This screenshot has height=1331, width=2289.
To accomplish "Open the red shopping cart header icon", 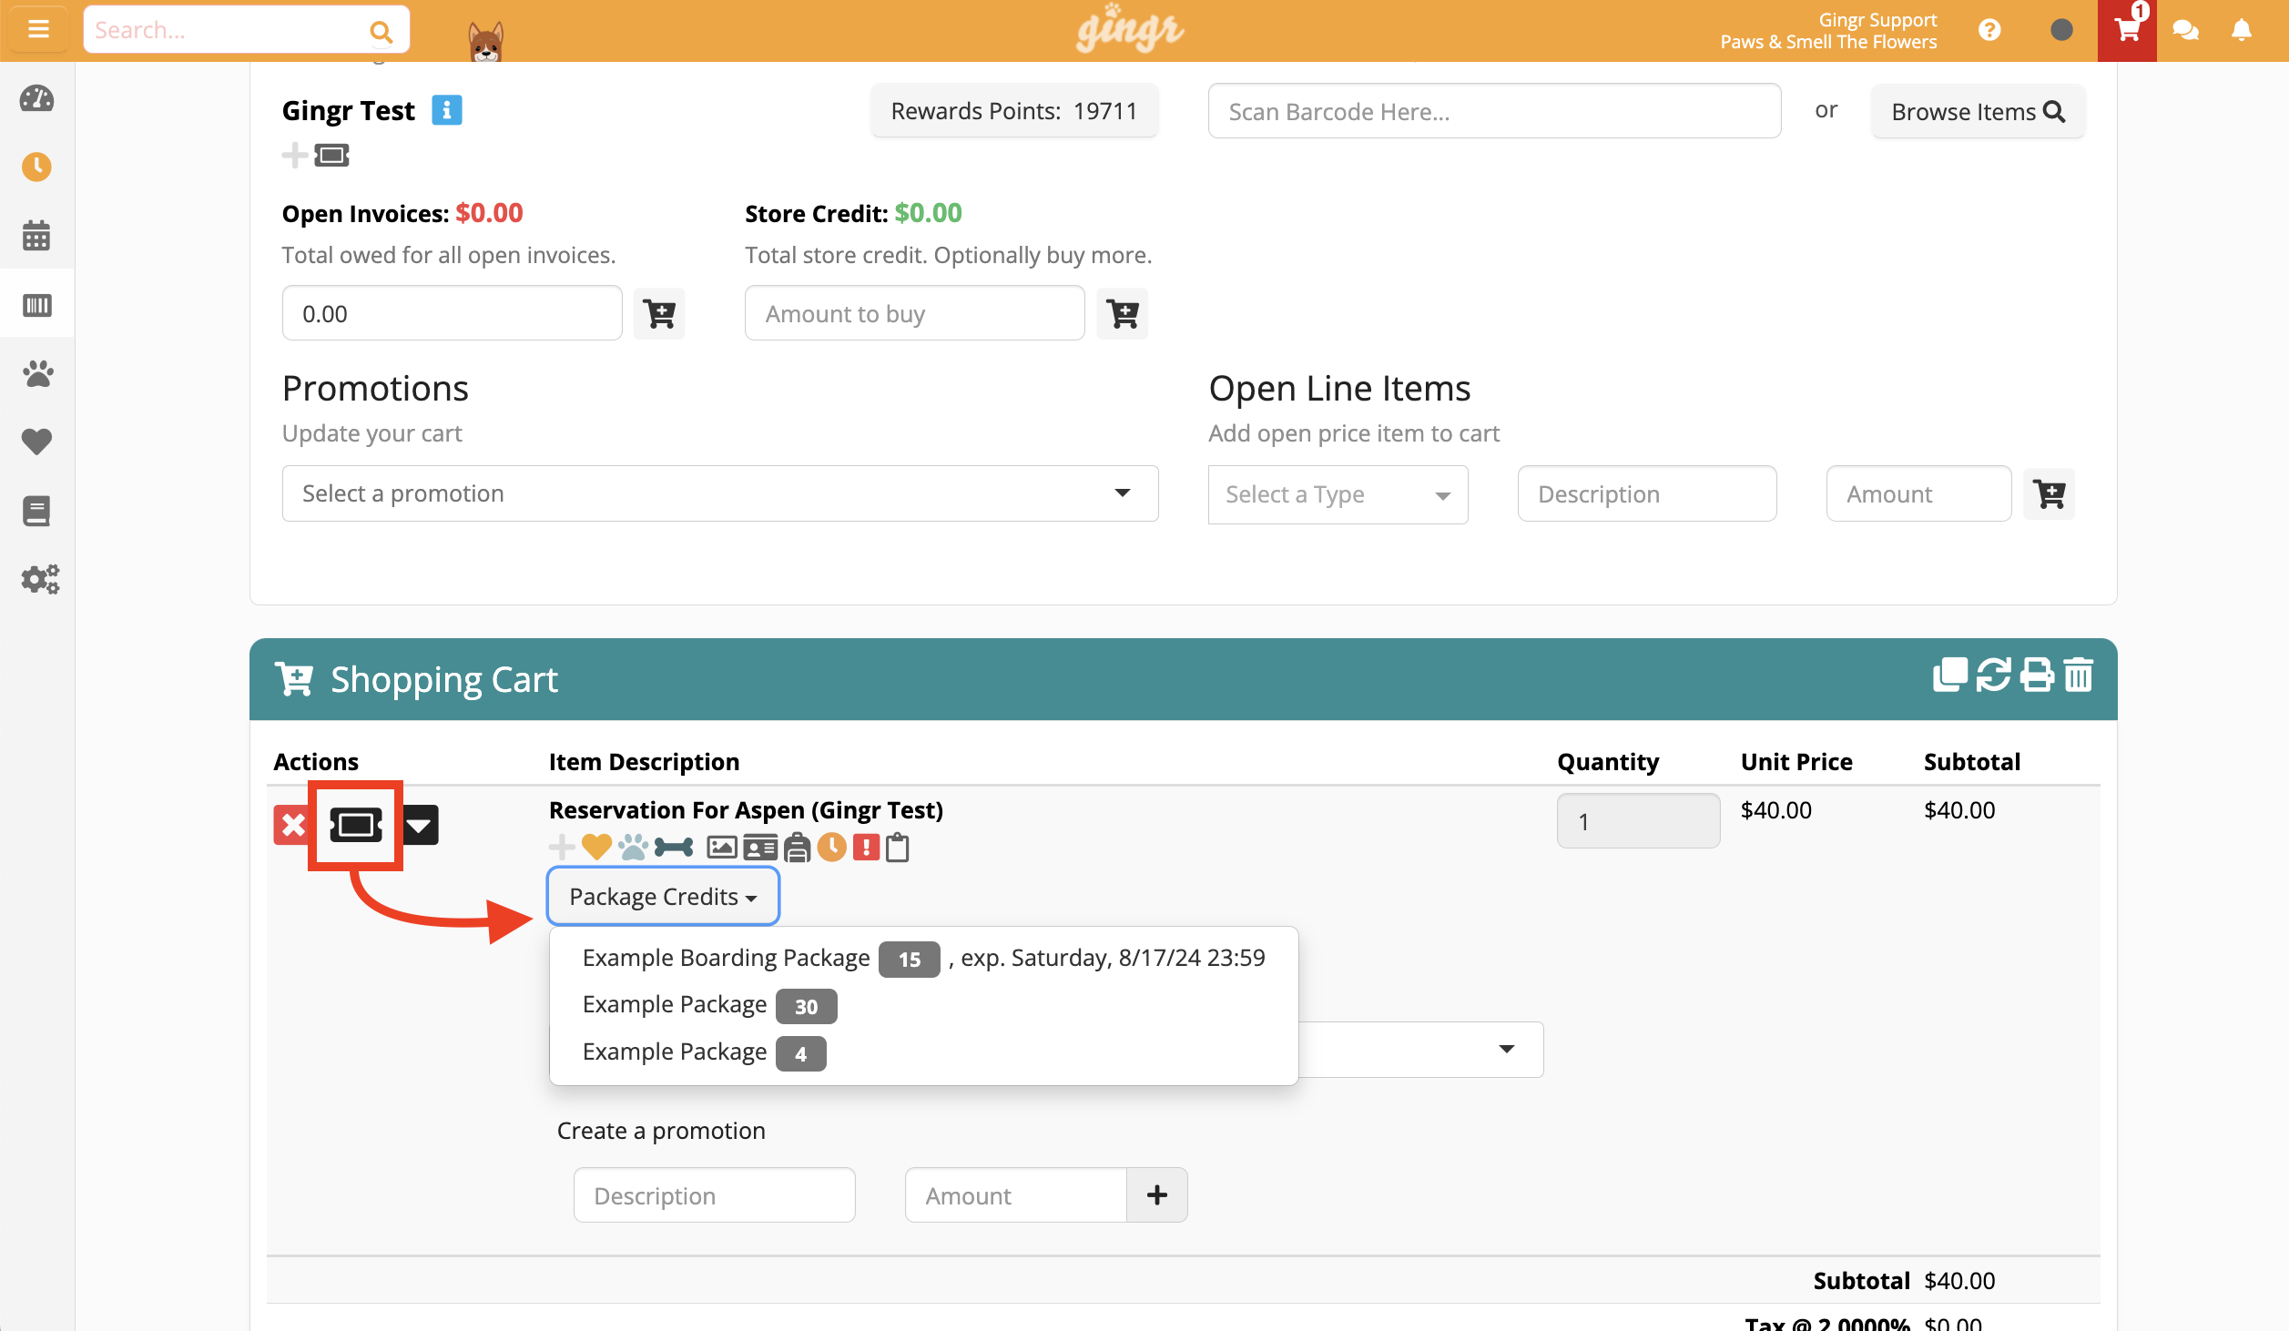I will pos(2127,30).
